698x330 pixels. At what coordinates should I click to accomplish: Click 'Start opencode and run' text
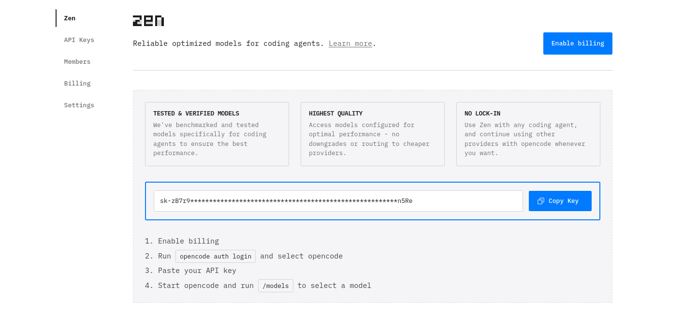coord(206,286)
